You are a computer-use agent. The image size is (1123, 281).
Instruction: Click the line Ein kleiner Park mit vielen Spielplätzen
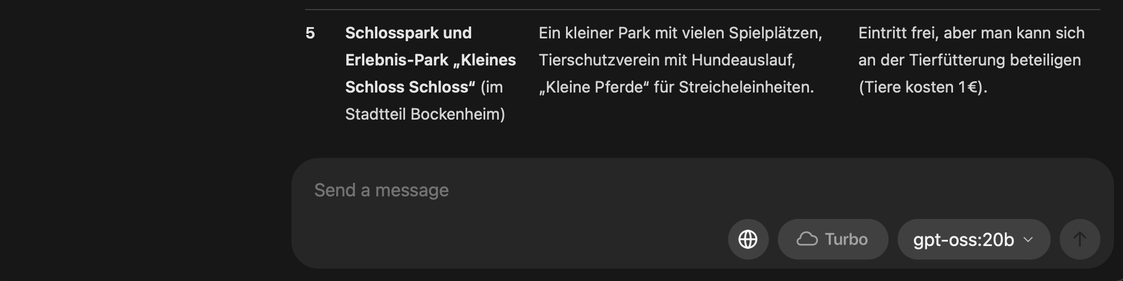(680, 33)
